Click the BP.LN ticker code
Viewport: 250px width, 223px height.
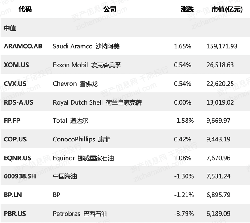pos(13,195)
